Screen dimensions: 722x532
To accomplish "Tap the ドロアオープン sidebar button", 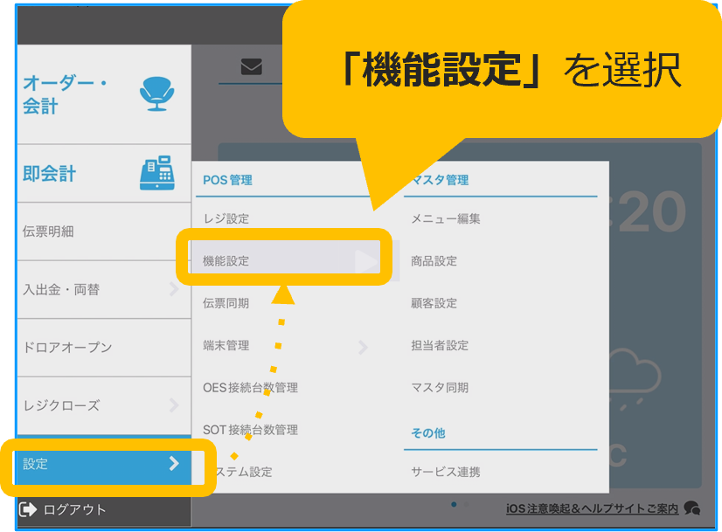I will [67, 348].
